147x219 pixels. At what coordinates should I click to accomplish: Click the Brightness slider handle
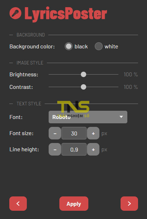(x=83, y=74)
